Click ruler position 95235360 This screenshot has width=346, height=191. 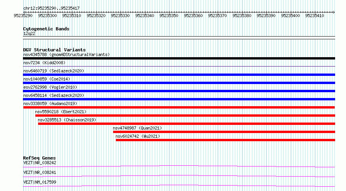pos(193,16)
